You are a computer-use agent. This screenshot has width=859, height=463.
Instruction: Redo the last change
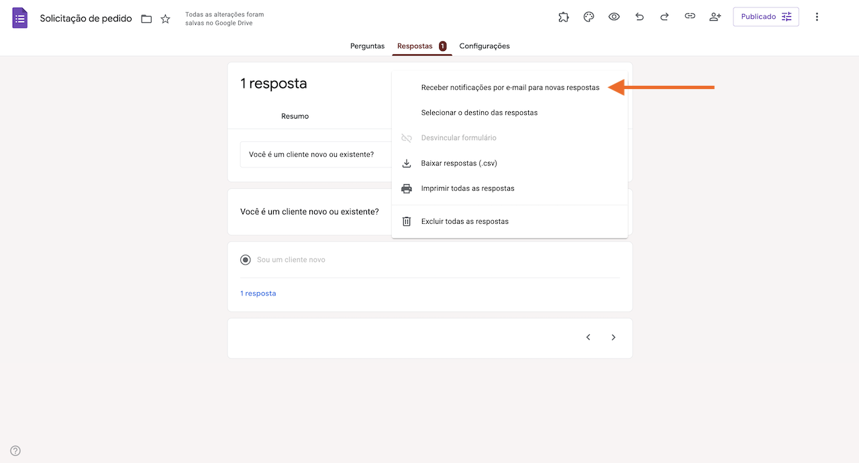[664, 17]
